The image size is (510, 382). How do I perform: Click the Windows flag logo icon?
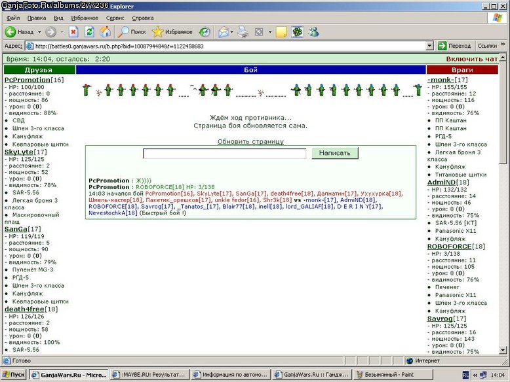(x=497, y=18)
